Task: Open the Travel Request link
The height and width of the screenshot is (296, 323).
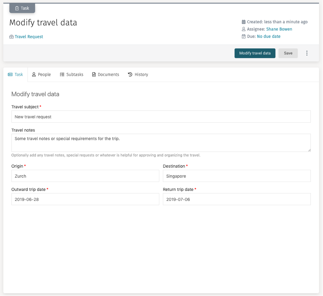Action: click(29, 36)
